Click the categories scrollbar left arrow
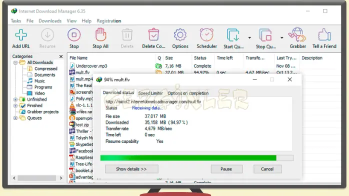 [x=14, y=178]
